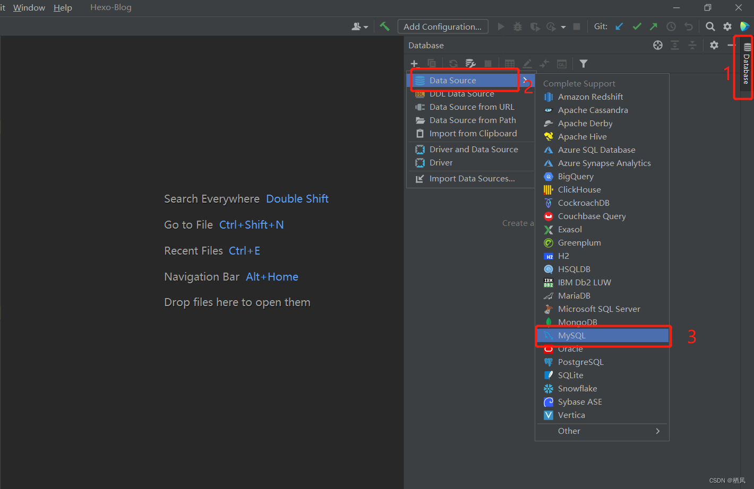Click the table editor icon in Database toolbar
Image resolution: width=754 pixels, height=489 pixels.
point(510,64)
